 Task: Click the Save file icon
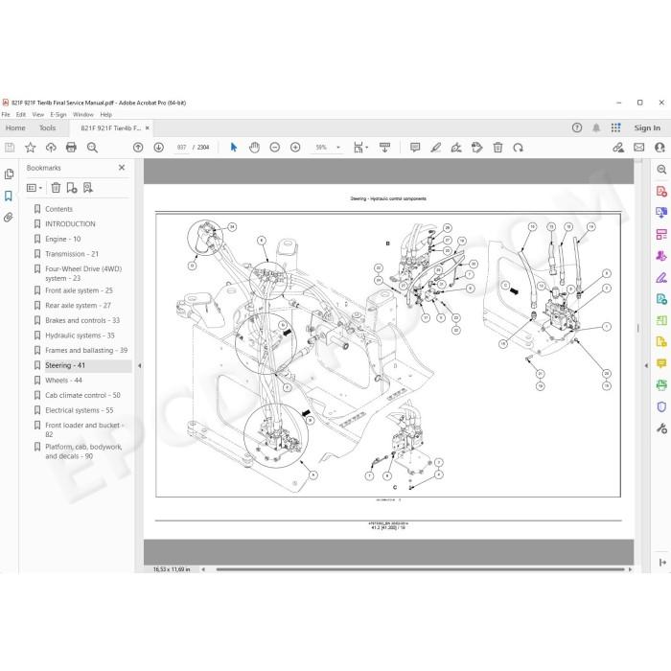pos(10,148)
